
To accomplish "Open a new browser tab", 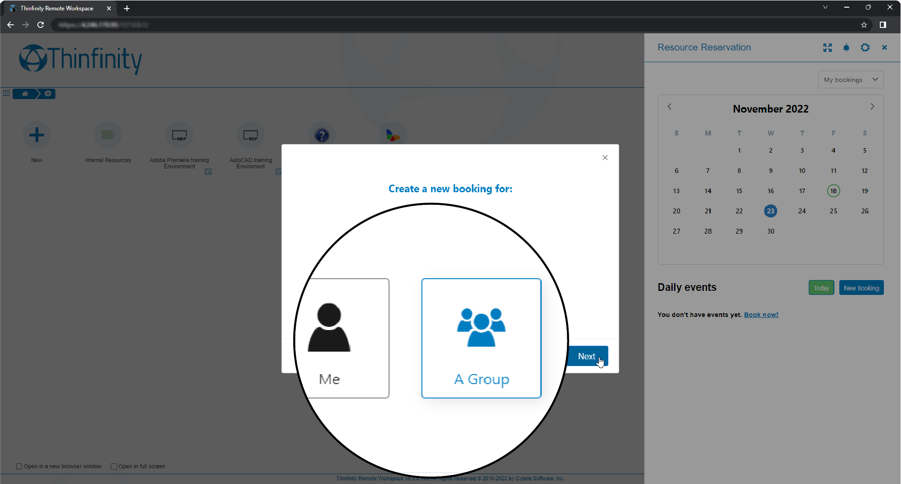I will pos(127,8).
